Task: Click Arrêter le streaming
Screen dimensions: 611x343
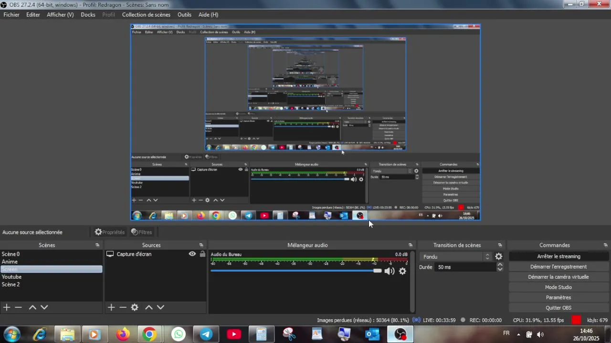Action: pyautogui.click(x=558, y=256)
